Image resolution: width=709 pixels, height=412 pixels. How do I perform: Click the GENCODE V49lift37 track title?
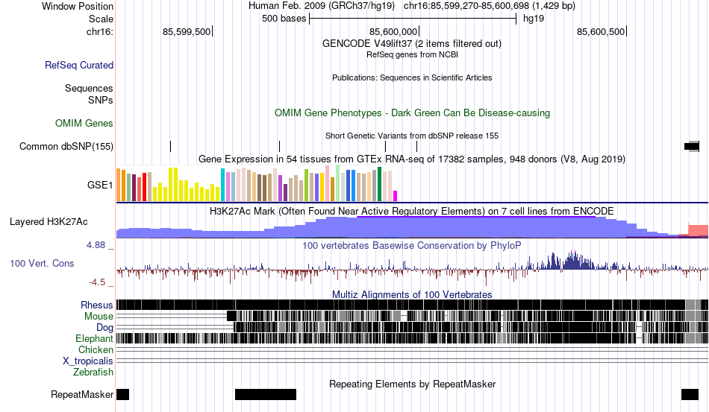pyautogui.click(x=412, y=44)
